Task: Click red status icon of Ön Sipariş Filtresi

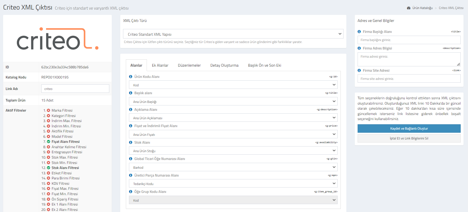Action: (x=49, y=199)
